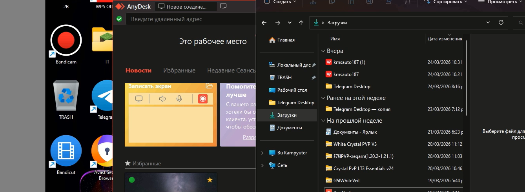Screen dimensions: 525x192
Task: Expand recent locations chevron in Explorer navigation
Action: (290, 23)
